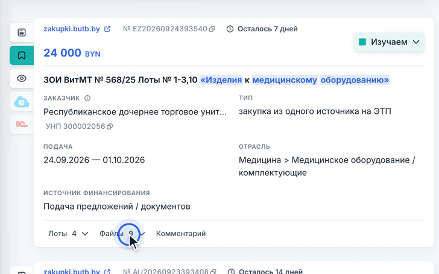Toggle the green bookmark sidebar icon

(22, 55)
